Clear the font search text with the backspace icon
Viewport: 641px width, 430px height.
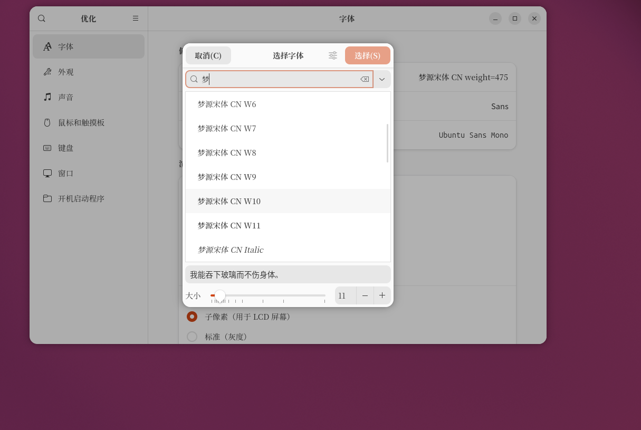pos(365,79)
